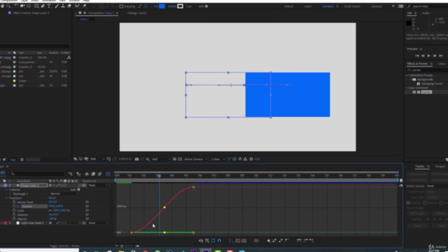Click the motion blur icon in timeline header
The image size is (448, 252).
click(x=99, y=174)
